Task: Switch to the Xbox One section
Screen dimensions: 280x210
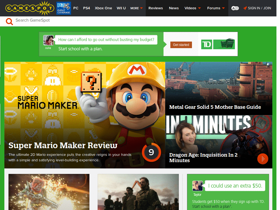Action: tap(103, 8)
